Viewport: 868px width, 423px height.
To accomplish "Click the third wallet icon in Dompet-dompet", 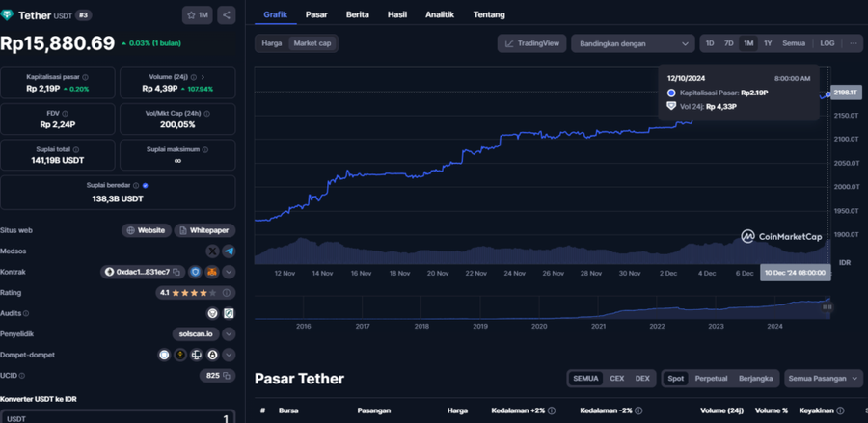I will [196, 355].
